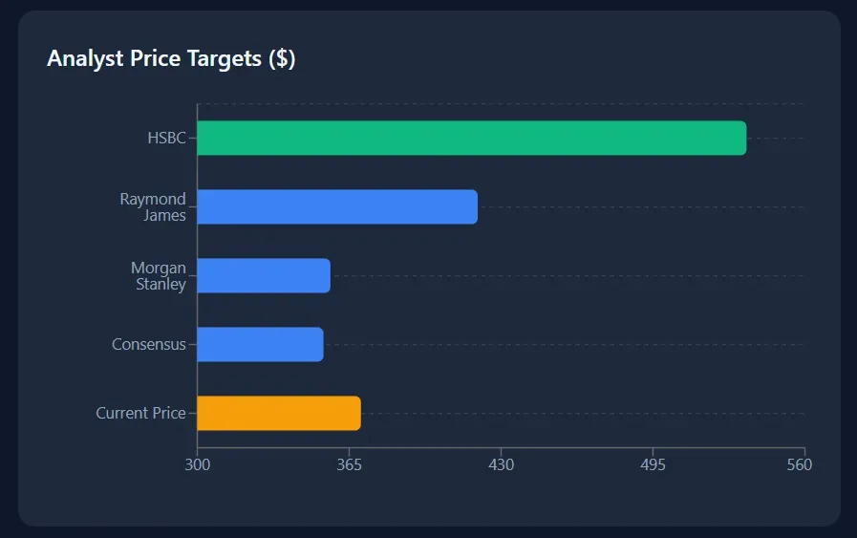Select the 495 x-axis tick label
857x538 pixels.
653,465
